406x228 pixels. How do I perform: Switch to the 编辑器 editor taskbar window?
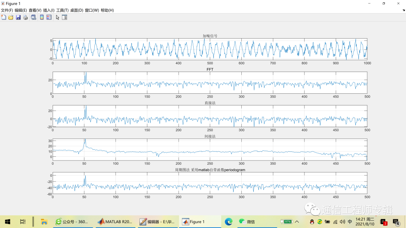(x=158, y=222)
